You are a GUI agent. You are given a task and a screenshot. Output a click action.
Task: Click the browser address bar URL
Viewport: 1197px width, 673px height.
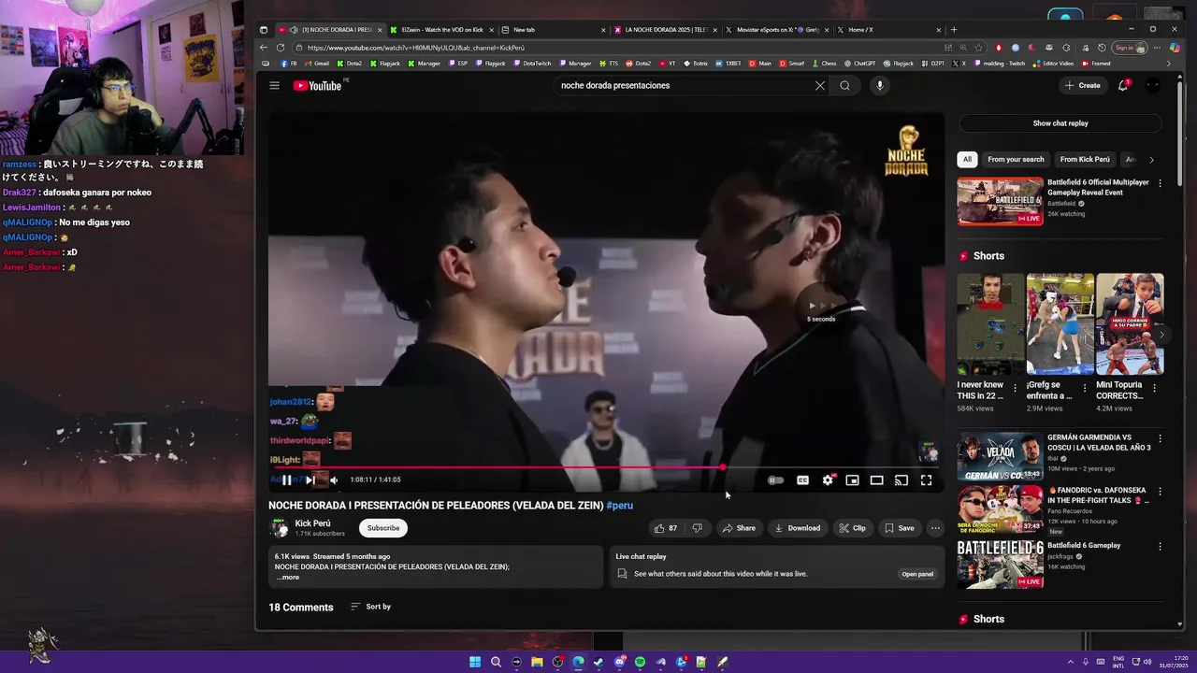point(415,48)
